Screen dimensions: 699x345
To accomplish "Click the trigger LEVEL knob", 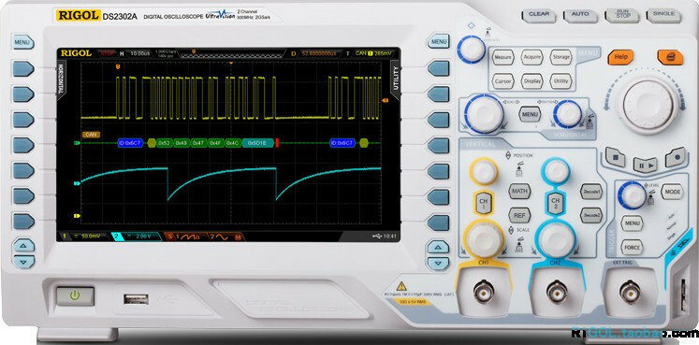I will [632, 195].
